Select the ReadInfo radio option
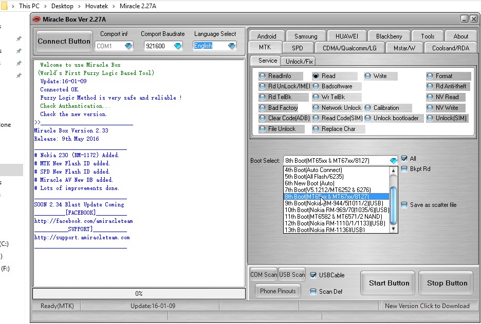The image size is (481, 324). point(281,76)
